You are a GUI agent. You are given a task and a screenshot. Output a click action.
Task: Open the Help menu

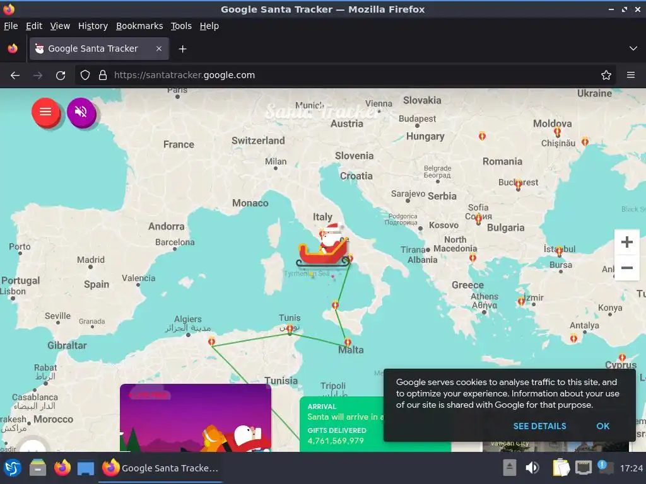click(x=209, y=26)
